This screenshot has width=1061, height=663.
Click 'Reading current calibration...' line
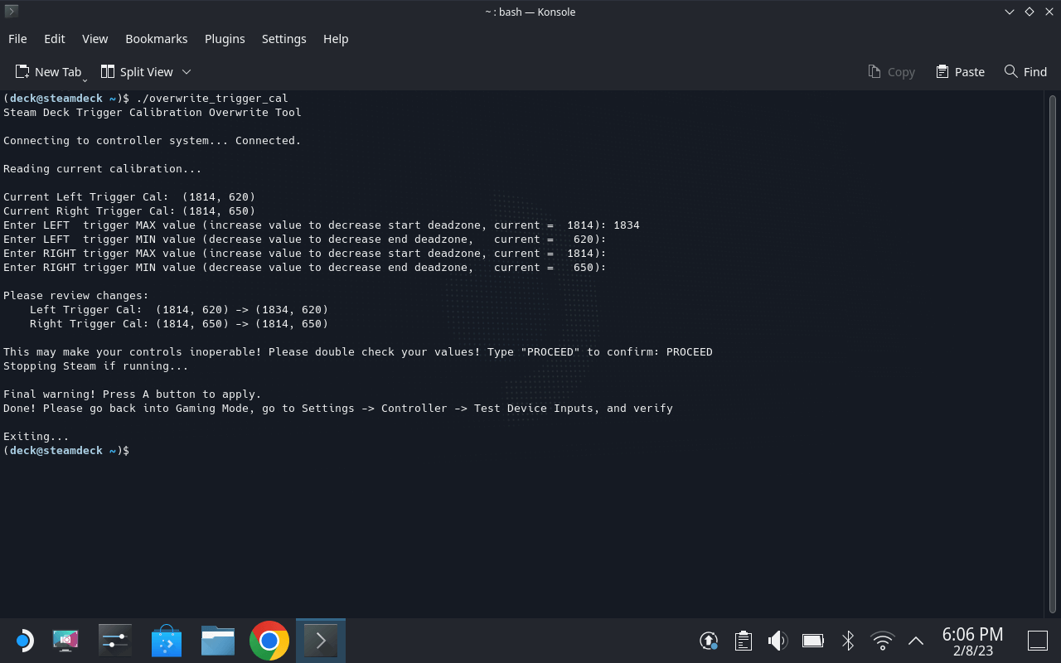(103, 169)
